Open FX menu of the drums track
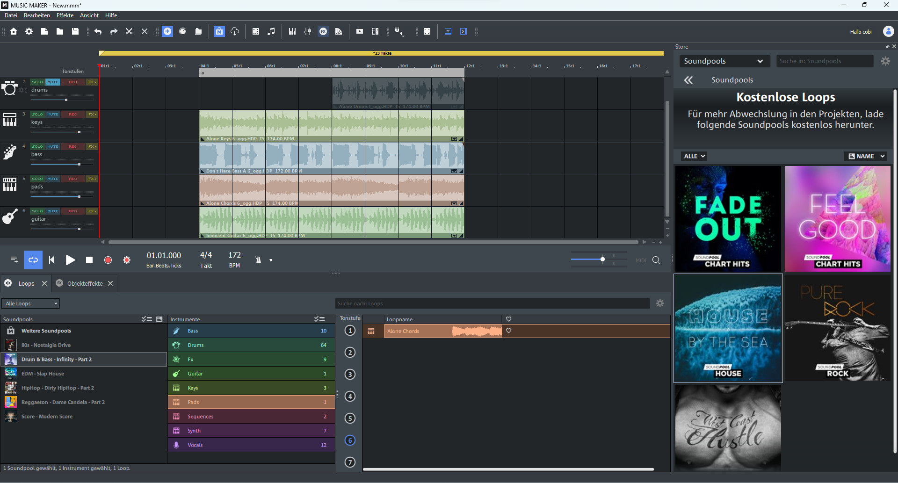Screen dimensions: 898x483 [92, 82]
